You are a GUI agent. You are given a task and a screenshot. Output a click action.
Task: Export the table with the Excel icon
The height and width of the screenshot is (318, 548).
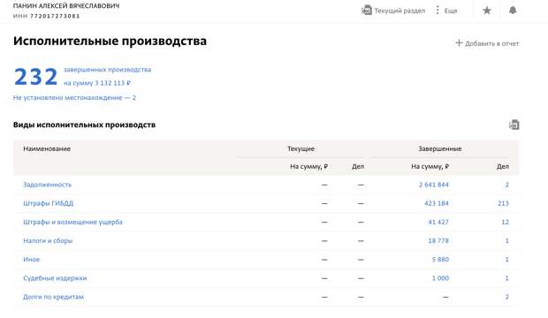(514, 125)
